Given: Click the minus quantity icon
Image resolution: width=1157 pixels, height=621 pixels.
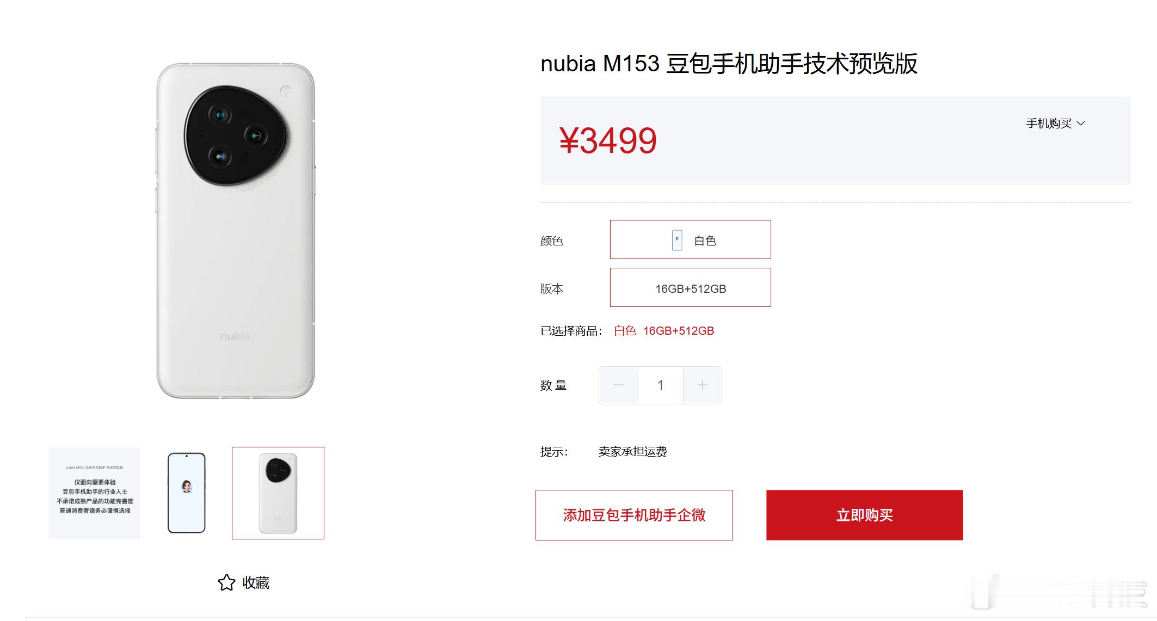Looking at the screenshot, I should click(x=618, y=385).
